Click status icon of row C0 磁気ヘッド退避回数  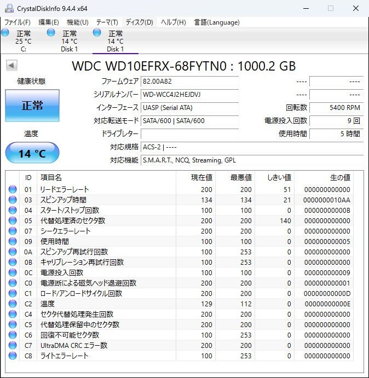(13, 283)
